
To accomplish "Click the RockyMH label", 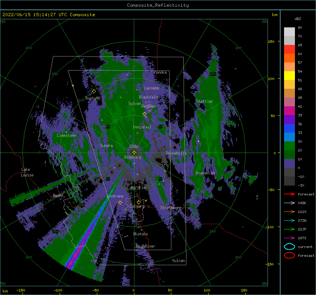I will tap(93, 98).
